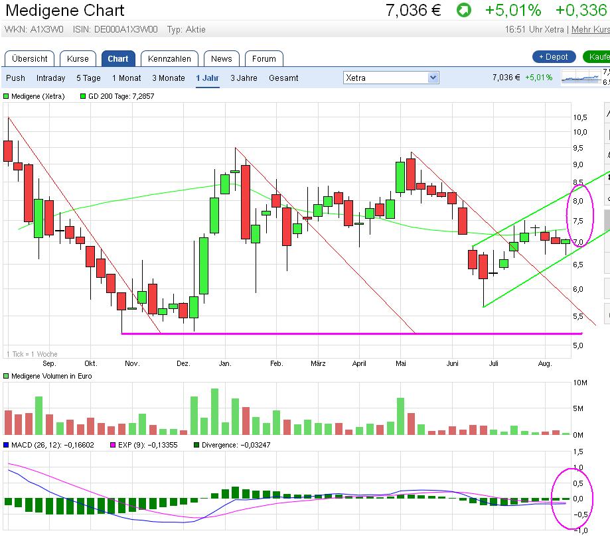Click the '1 Tick = 1 Woche' note
The height and width of the screenshot is (543, 610).
[32, 354]
